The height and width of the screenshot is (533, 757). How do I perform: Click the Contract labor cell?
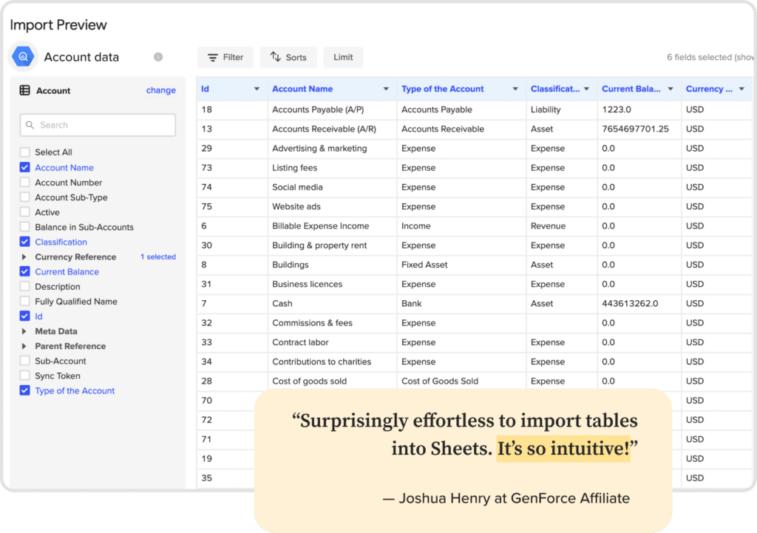[x=332, y=342]
